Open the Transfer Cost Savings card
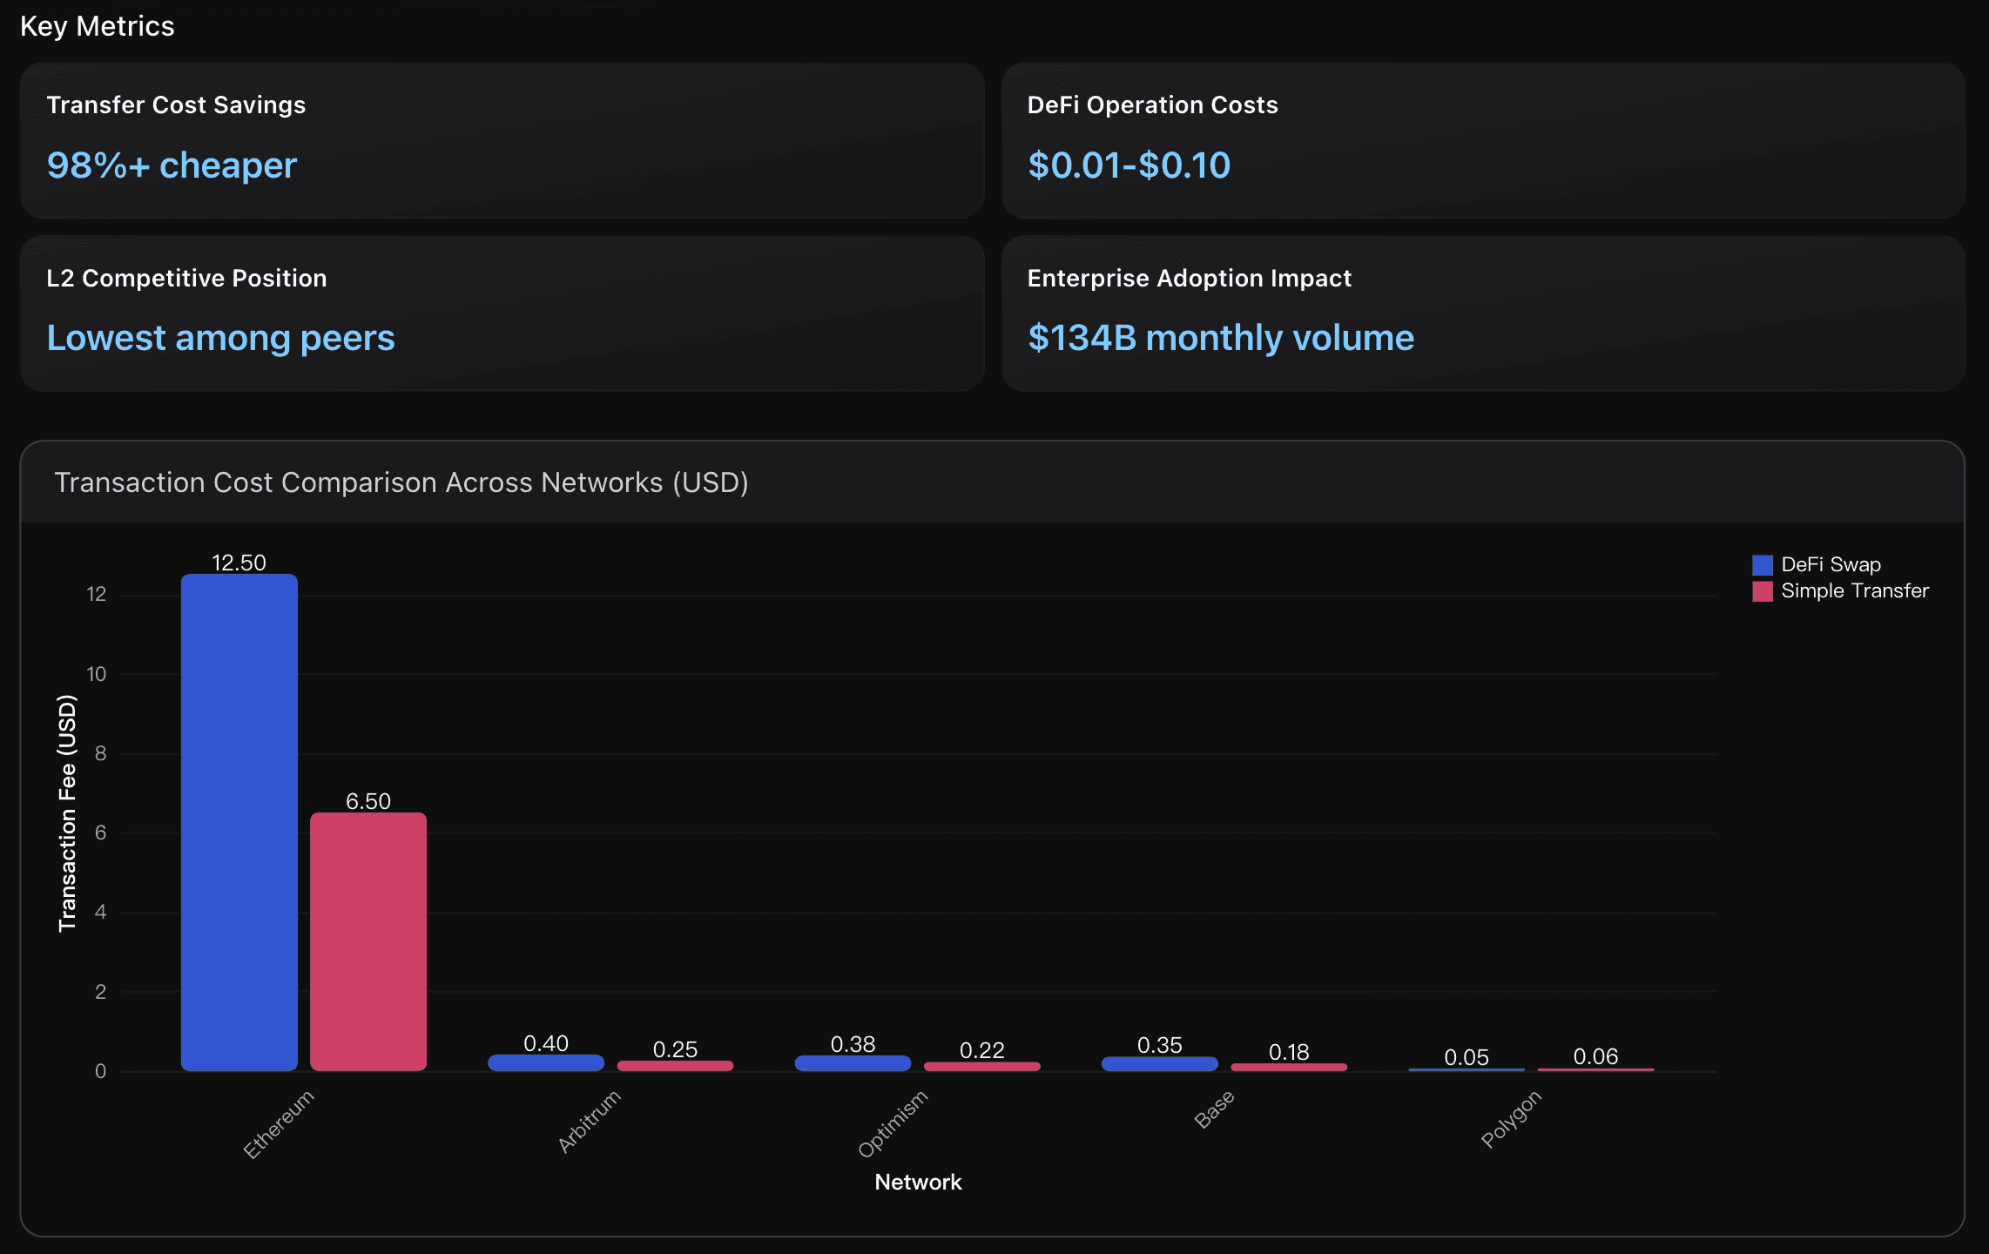The height and width of the screenshot is (1254, 1989). click(502, 139)
